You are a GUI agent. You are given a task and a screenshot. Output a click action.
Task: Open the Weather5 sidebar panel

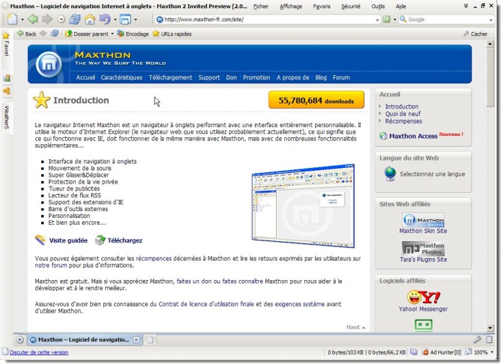(x=6, y=117)
